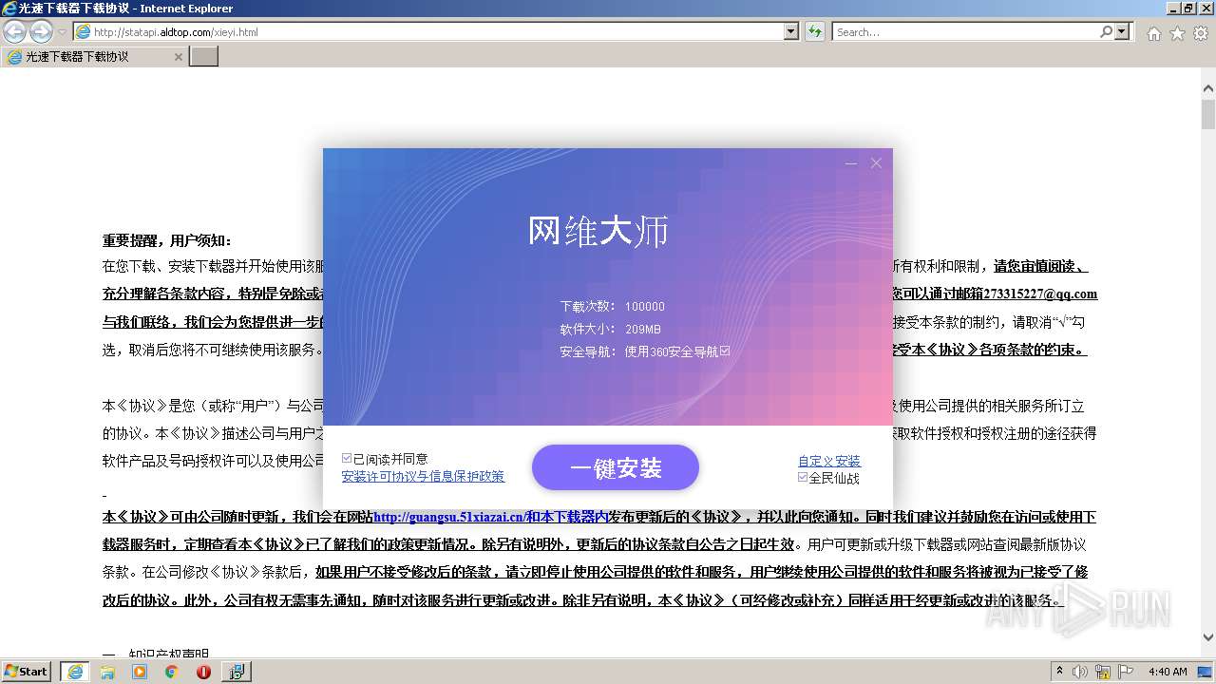Screen dimensions: 1216x684
Task: Click the installer program taskbar icon
Action: pyautogui.click(x=236, y=671)
